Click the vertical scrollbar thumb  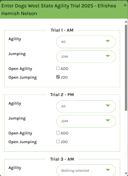[126, 68]
